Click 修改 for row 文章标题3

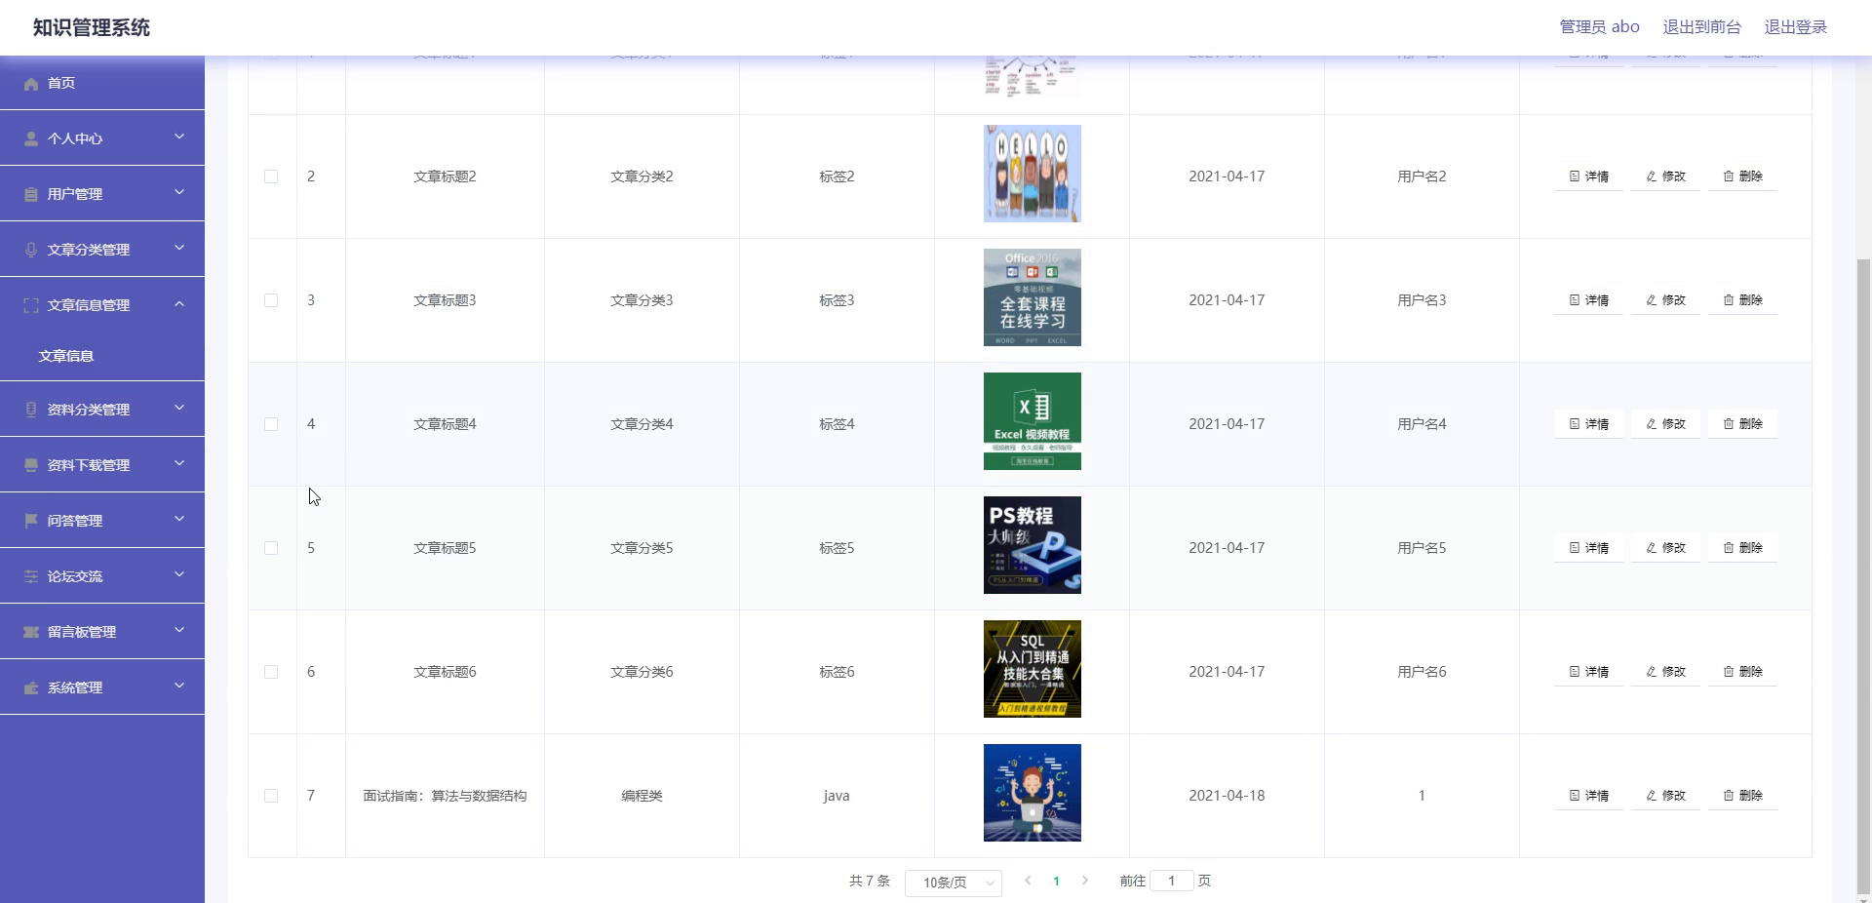point(1665,300)
